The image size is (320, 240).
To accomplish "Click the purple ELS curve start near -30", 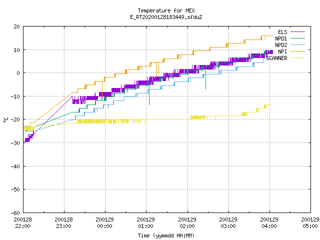I will [x=26, y=140].
